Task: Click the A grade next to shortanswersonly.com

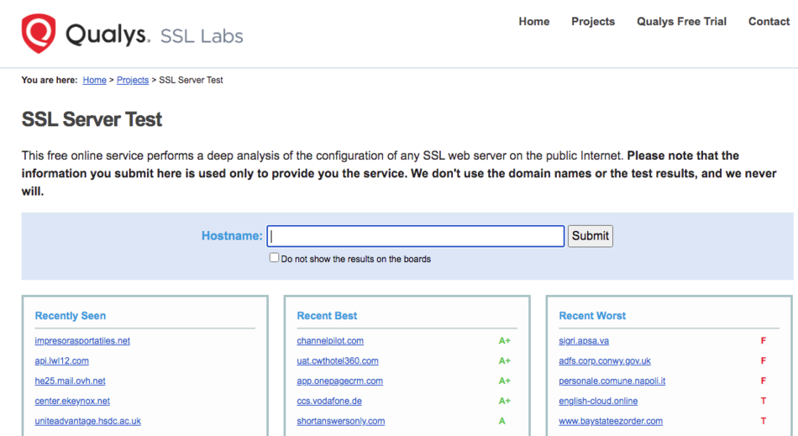Action: tap(501, 421)
